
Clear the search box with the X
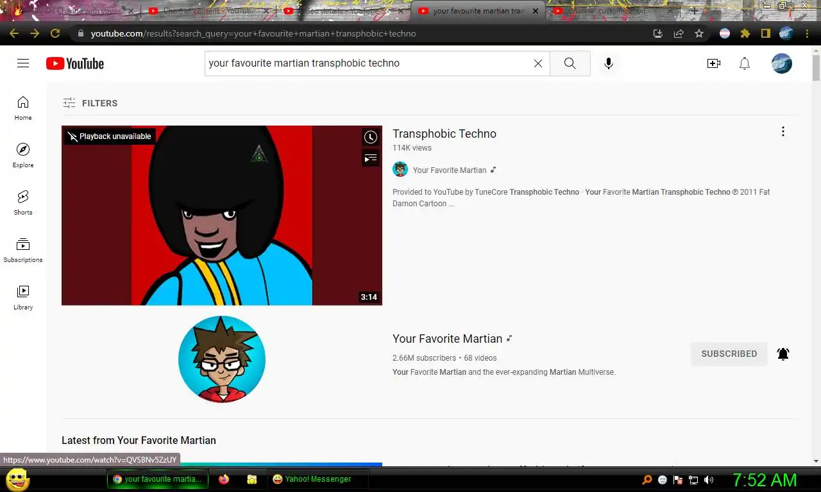point(538,63)
